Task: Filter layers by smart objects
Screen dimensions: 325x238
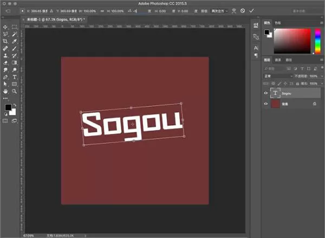Action: [x=315, y=68]
